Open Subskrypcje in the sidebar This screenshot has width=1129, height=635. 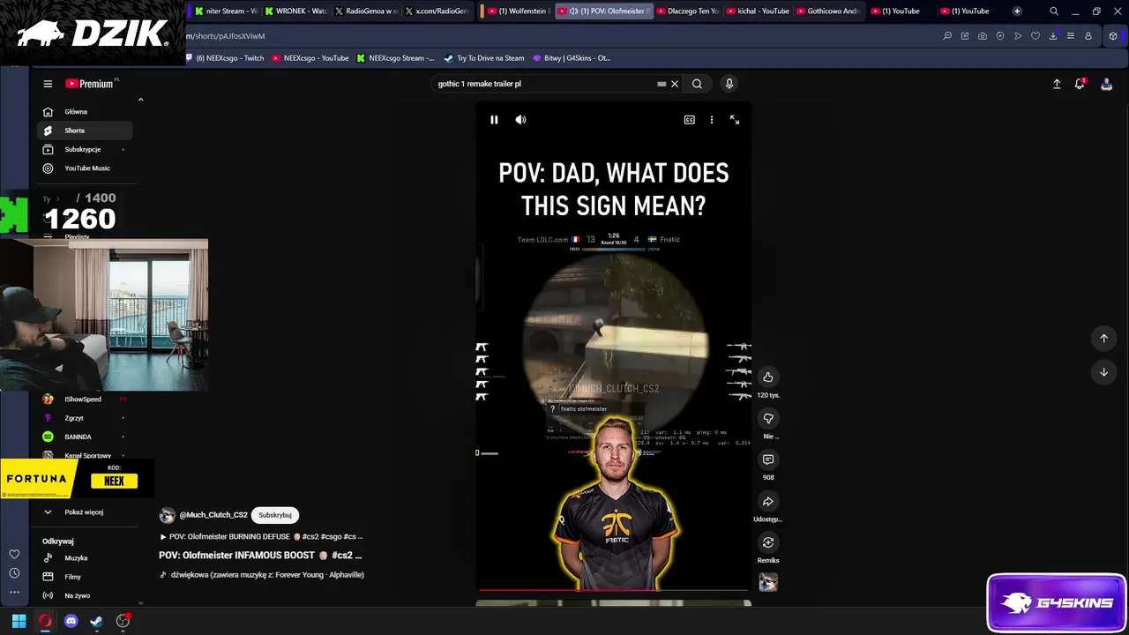click(85, 149)
